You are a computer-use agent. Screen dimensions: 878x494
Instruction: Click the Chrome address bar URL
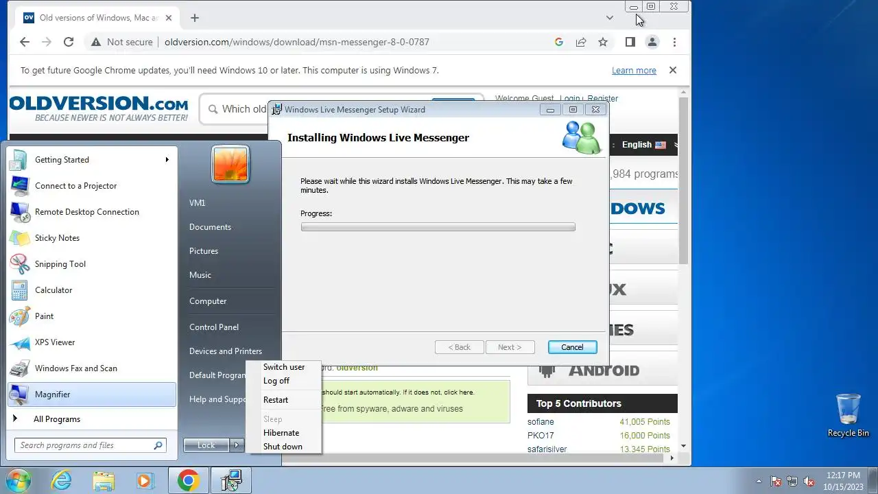(297, 42)
